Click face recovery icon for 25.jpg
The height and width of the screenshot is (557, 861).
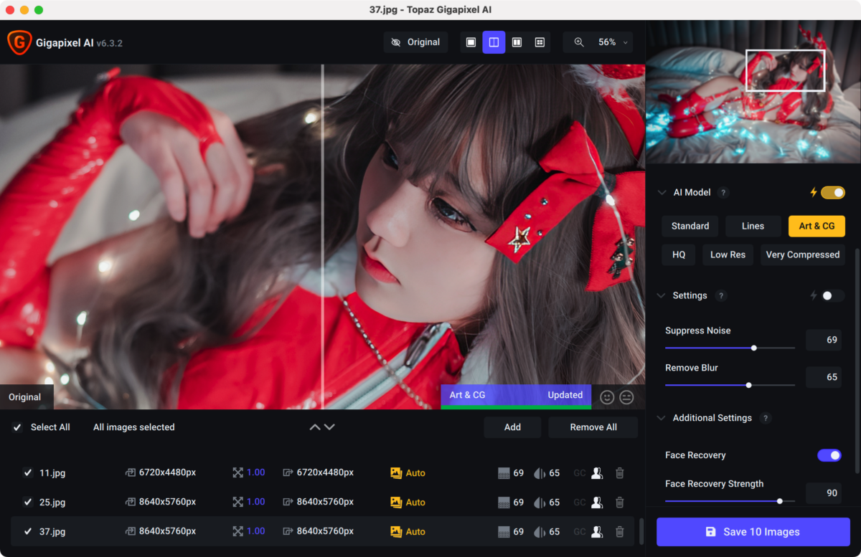[597, 503]
